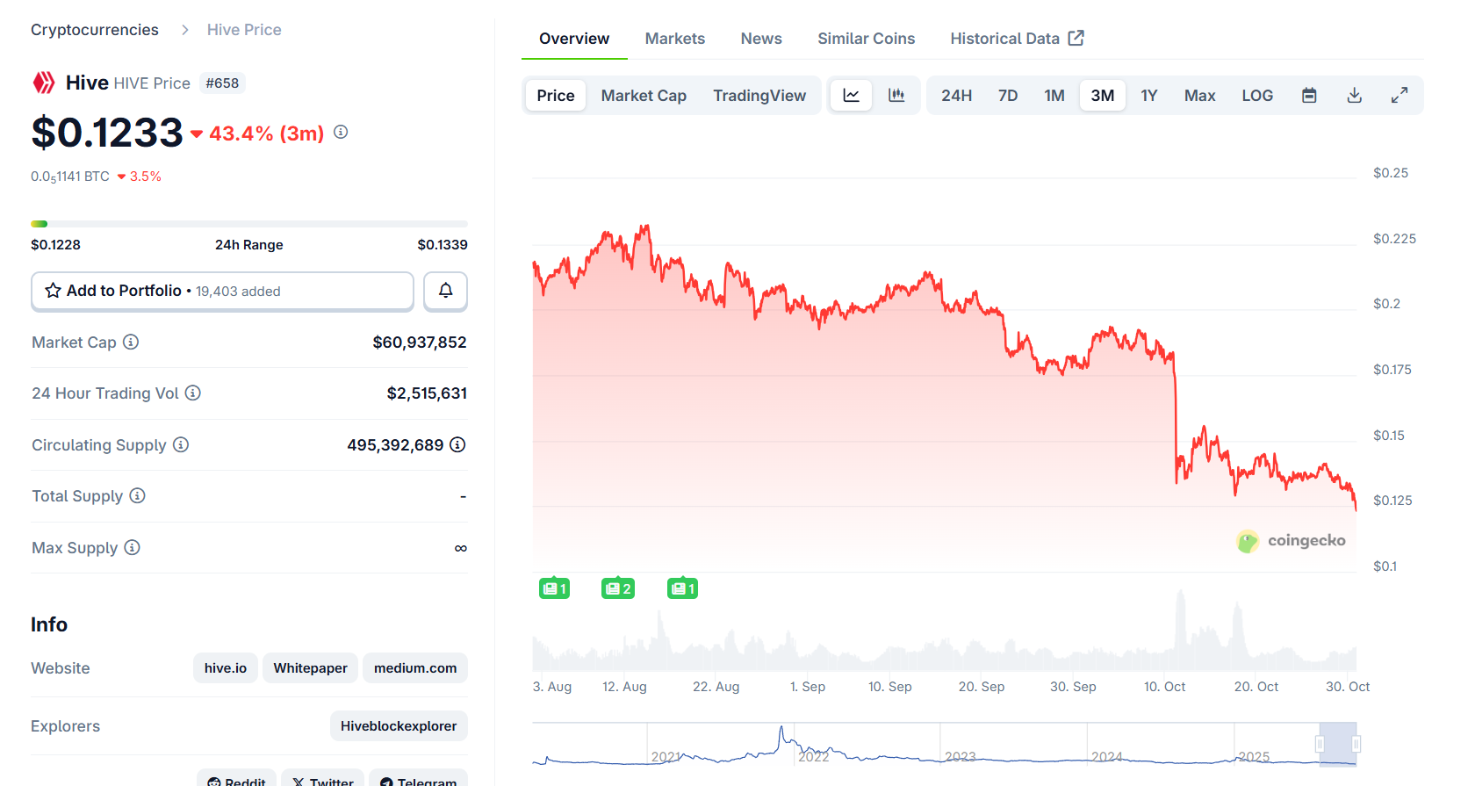Viewport: 1468px width, 786px height.
Task: Switch chart to Market Cap mode
Action: (x=643, y=95)
